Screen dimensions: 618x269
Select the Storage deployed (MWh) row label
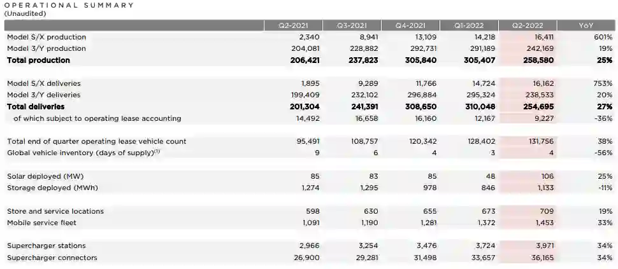click(52, 188)
